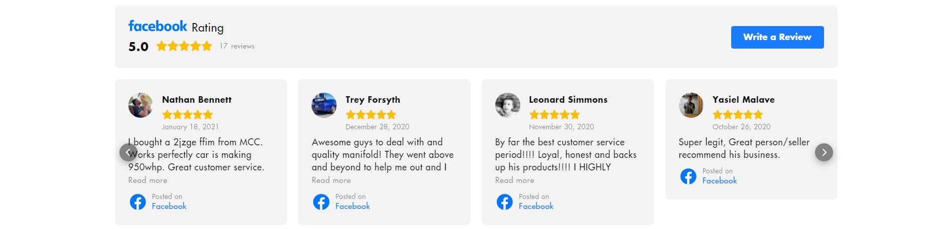
Task: Click the Write a Review button
Action: coord(777,37)
